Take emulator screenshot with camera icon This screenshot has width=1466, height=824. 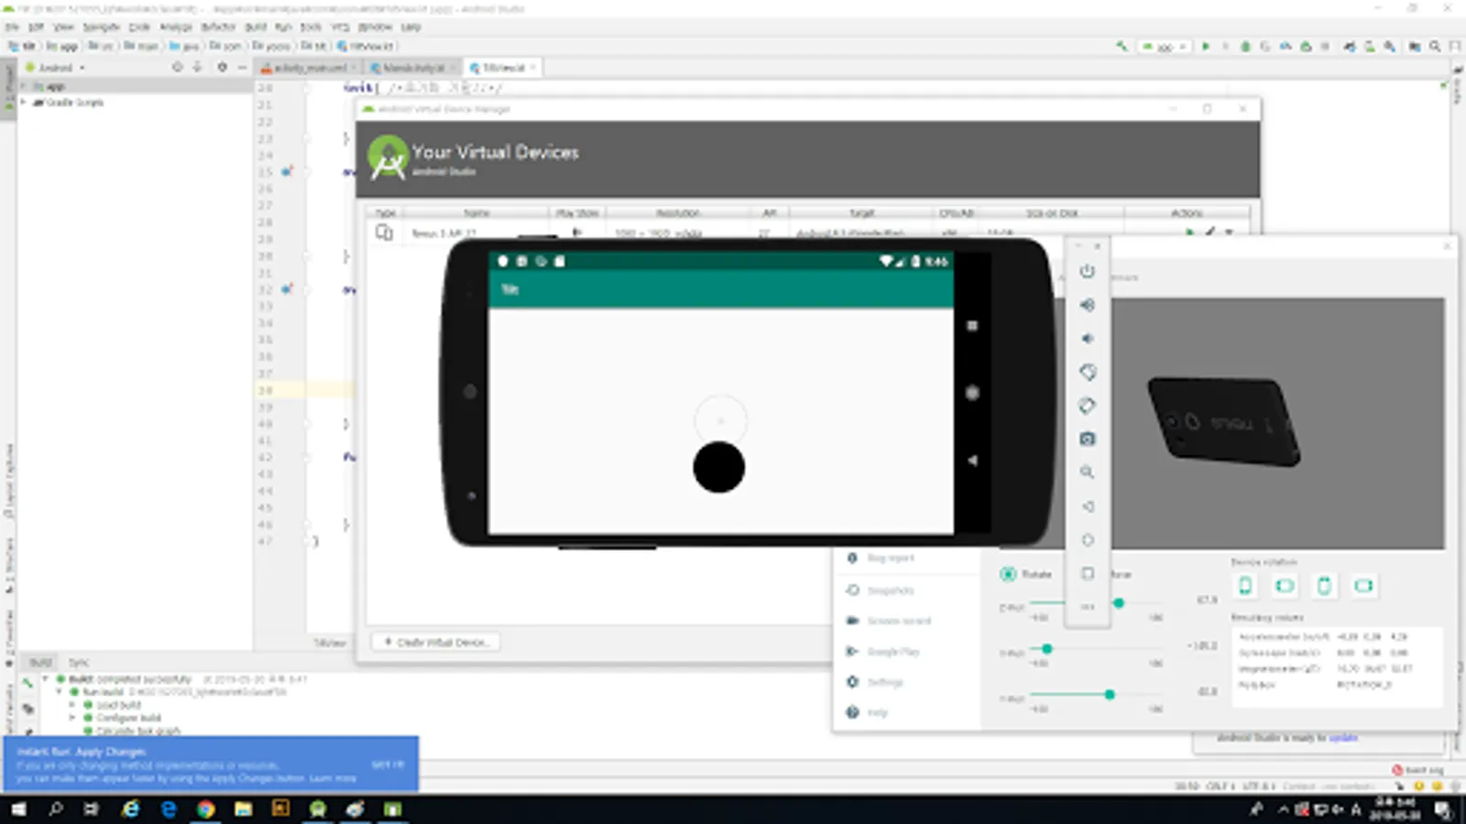[x=1087, y=439]
